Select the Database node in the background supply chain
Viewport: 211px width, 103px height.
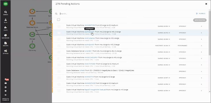[32, 12]
